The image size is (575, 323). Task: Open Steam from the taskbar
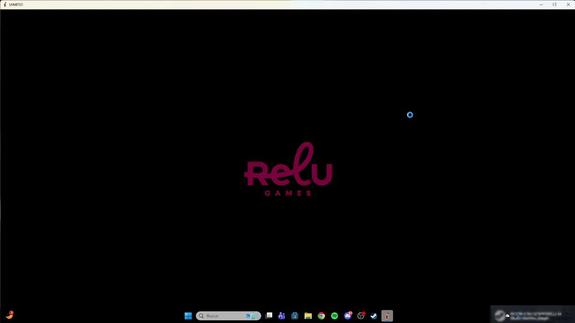[x=374, y=316]
